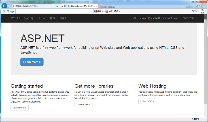This screenshot has width=208, height=122.
Task: Click the magnifier search icon in address bar
Action: point(57,6)
